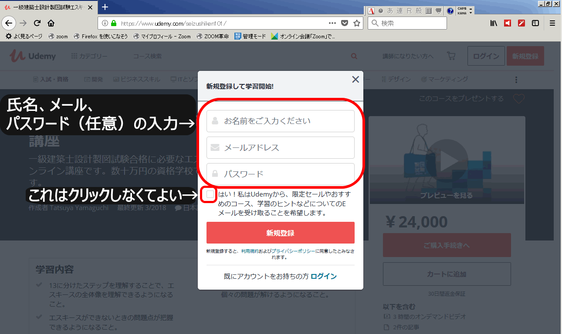The height and width of the screenshot is (334, 562).
Task: Click the Firefox forward arrow
Action: (x=23, y=23)
